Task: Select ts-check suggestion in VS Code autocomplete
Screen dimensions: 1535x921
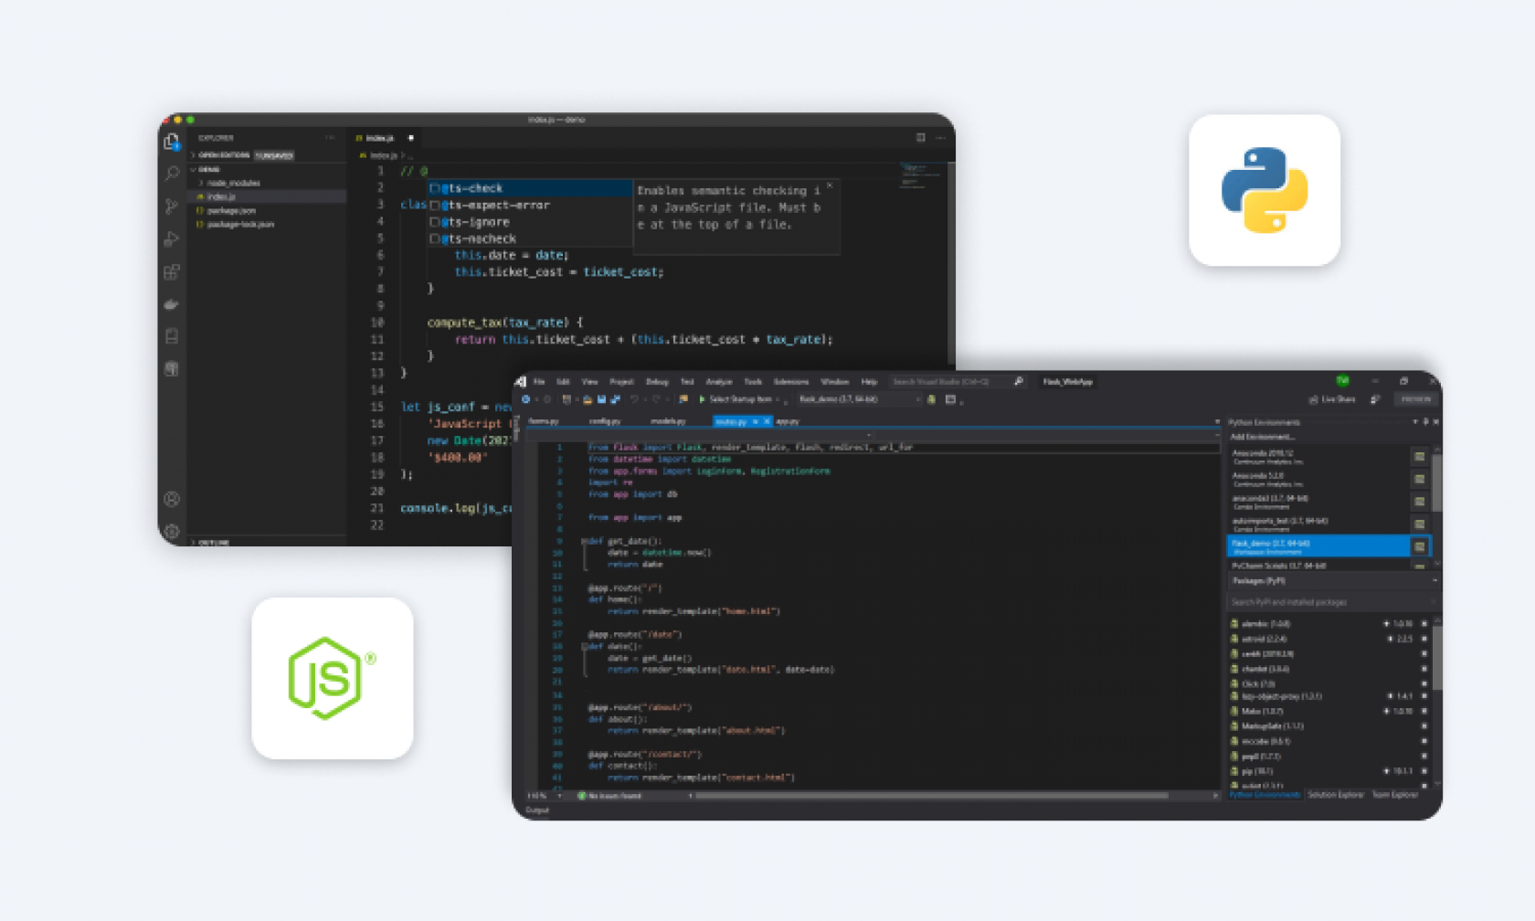Action: pyautogui.click(x=530, y=188)
